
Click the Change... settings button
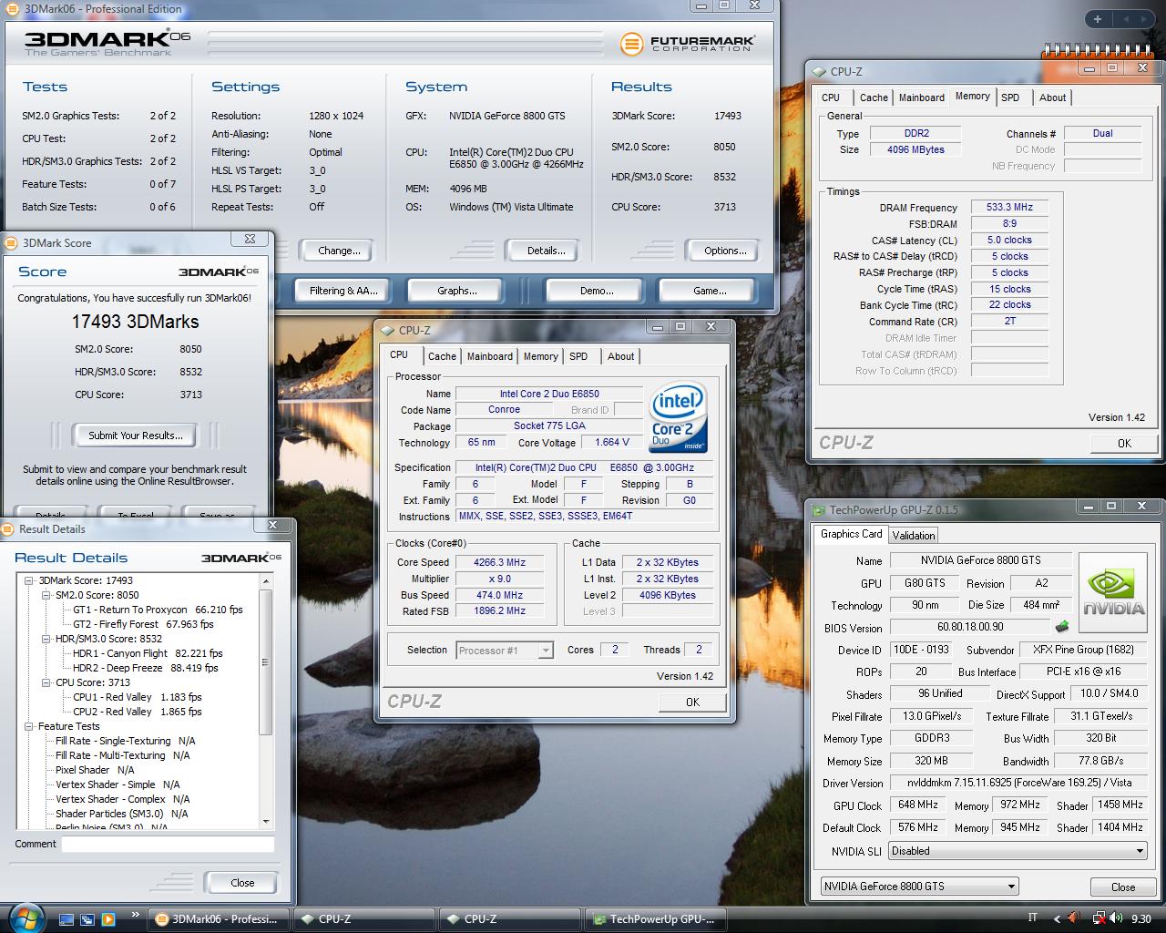click(x=339, y=251)
